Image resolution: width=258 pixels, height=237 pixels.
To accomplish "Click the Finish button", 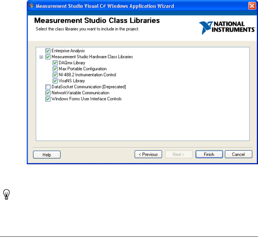I will (x=209, y=154).
